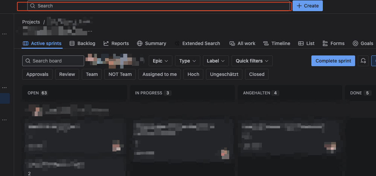Click the Complete sprint button

[x=333, y=61]
